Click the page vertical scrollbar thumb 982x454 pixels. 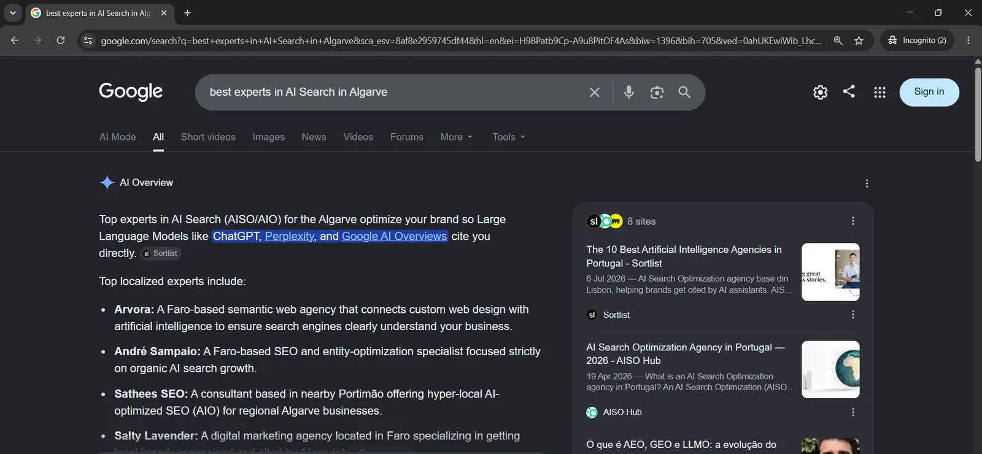(978, 113)
